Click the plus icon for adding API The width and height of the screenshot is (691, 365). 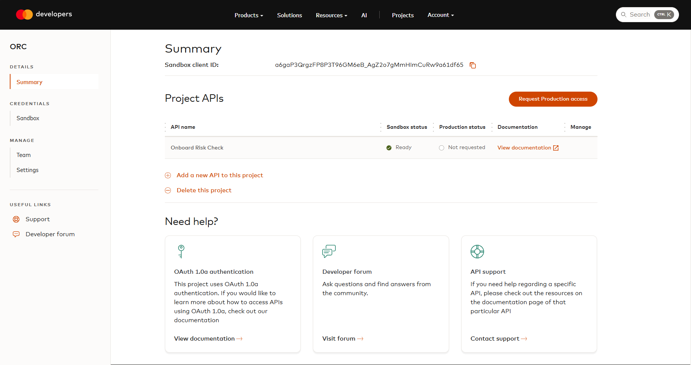coord(168,175)
